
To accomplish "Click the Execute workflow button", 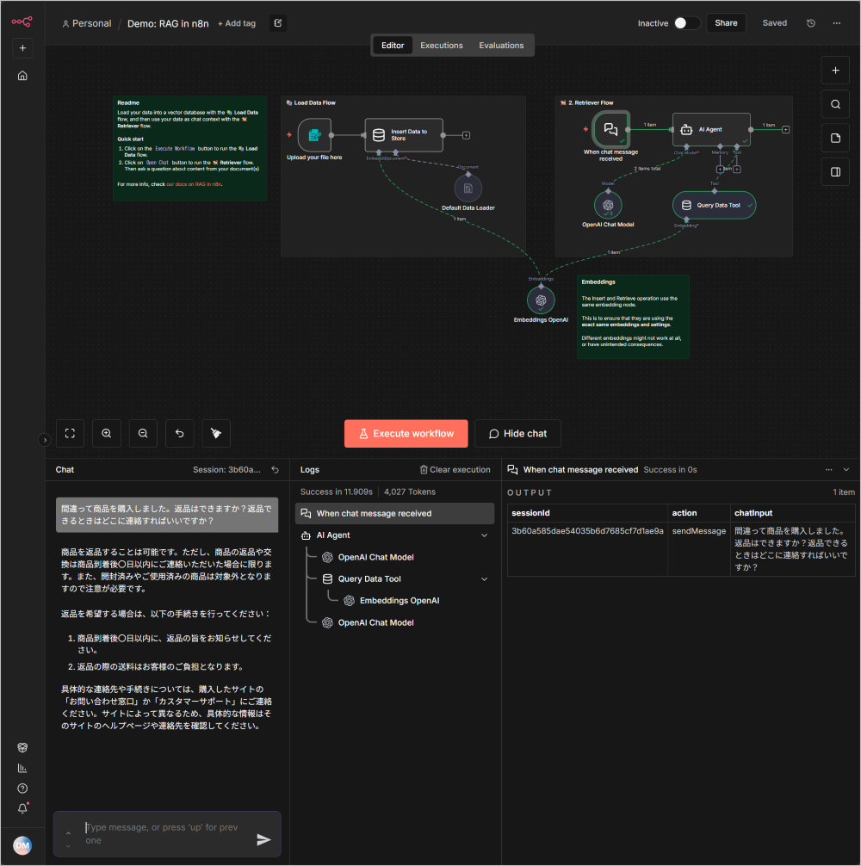I will (x=406, y=434).
